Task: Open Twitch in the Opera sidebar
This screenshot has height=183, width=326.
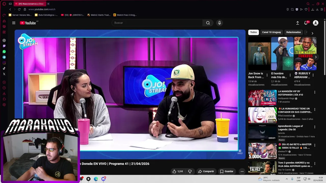Action: tap(4, 46)
